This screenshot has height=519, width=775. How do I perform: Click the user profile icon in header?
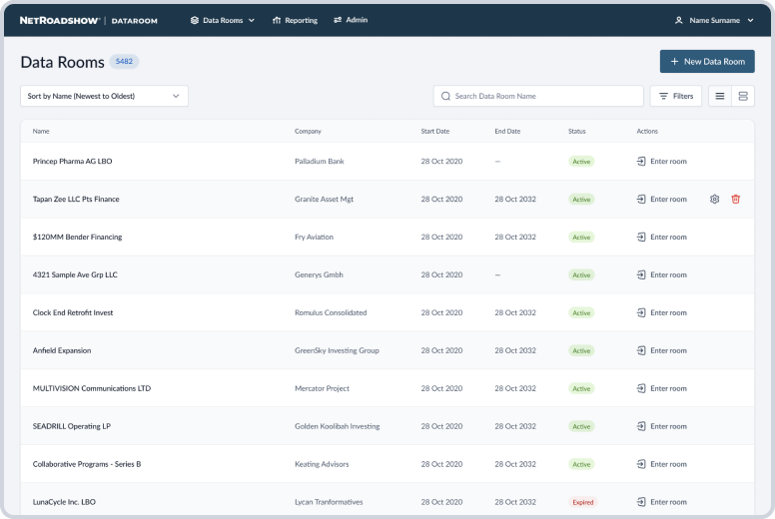[679, 20]
